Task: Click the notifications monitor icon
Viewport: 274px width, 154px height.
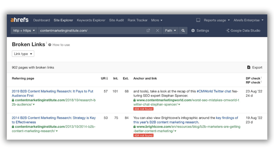Action: click(198, 20)
